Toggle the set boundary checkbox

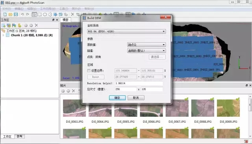89,71
